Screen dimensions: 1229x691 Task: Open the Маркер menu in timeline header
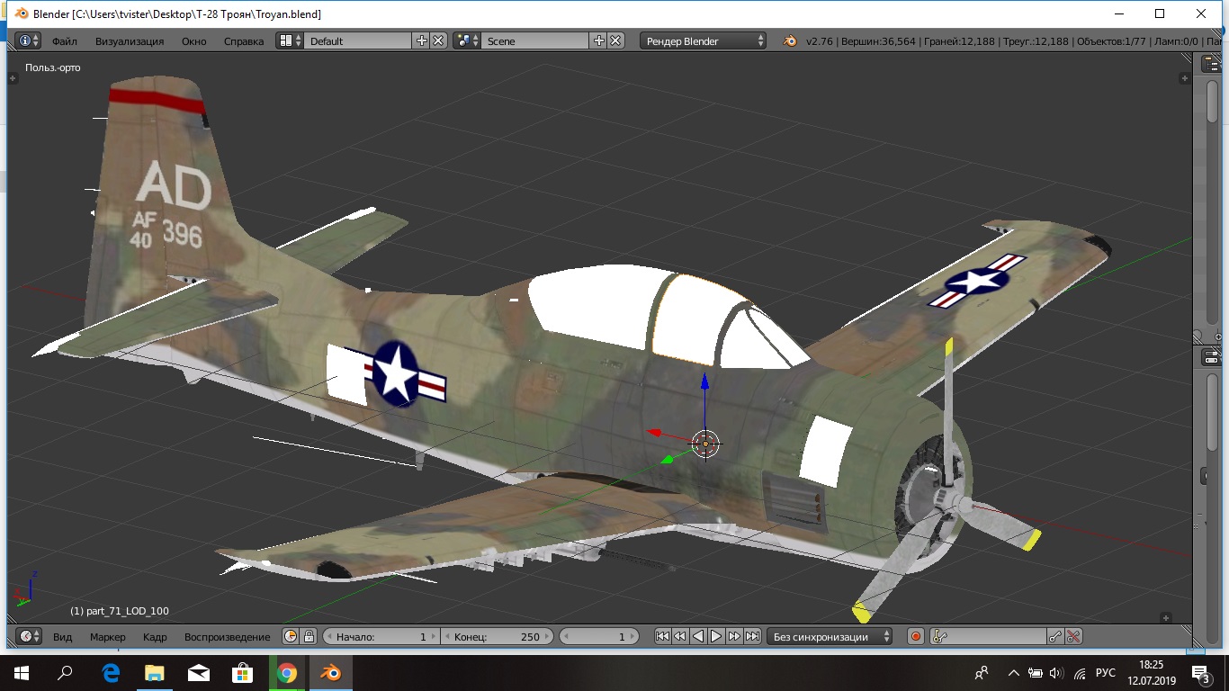(107, 636)
